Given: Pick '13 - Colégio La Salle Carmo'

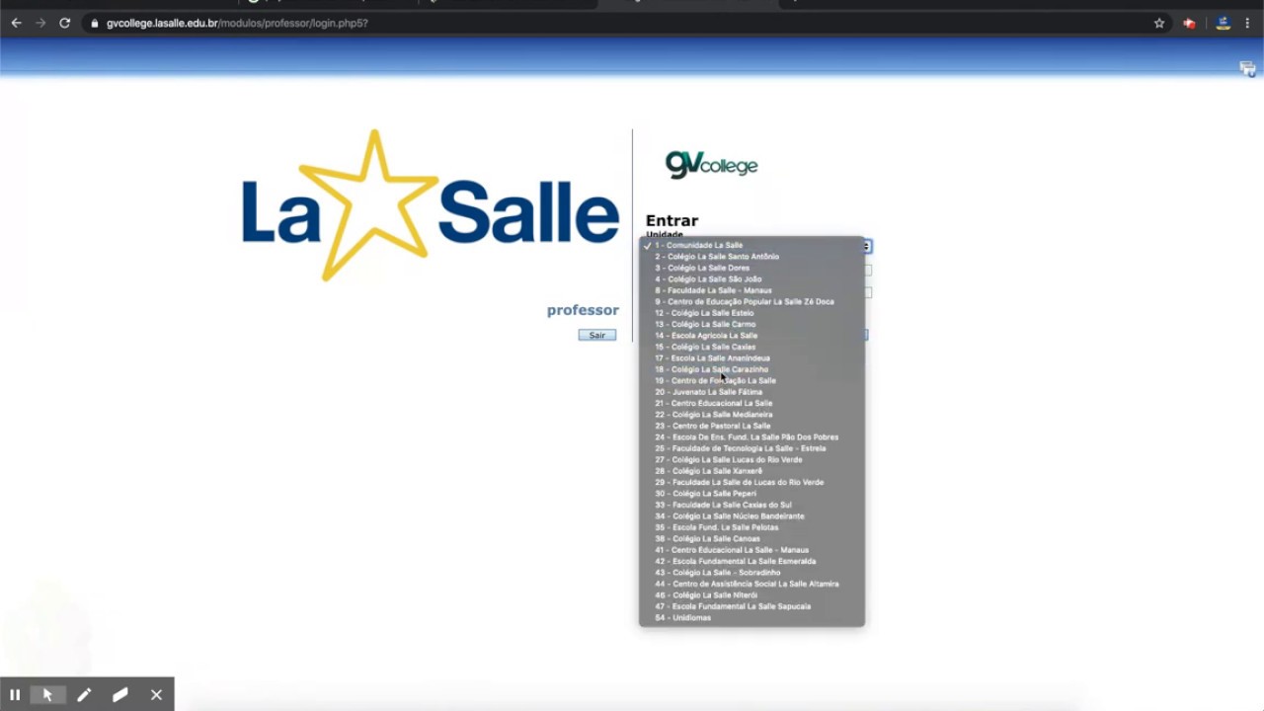Looking at the screenshot, I should (x=751, y=324).
